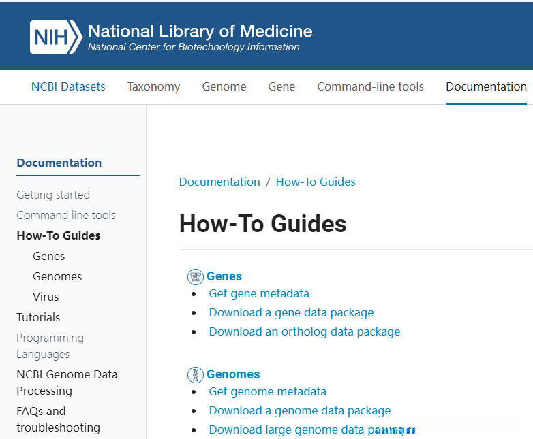Select the Gene navigation tab
Image resolution: width=533 pixels, height=439 pixels.
point(281,86)
